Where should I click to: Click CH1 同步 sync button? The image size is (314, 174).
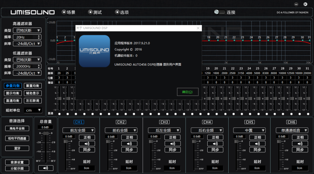(87, 150)
